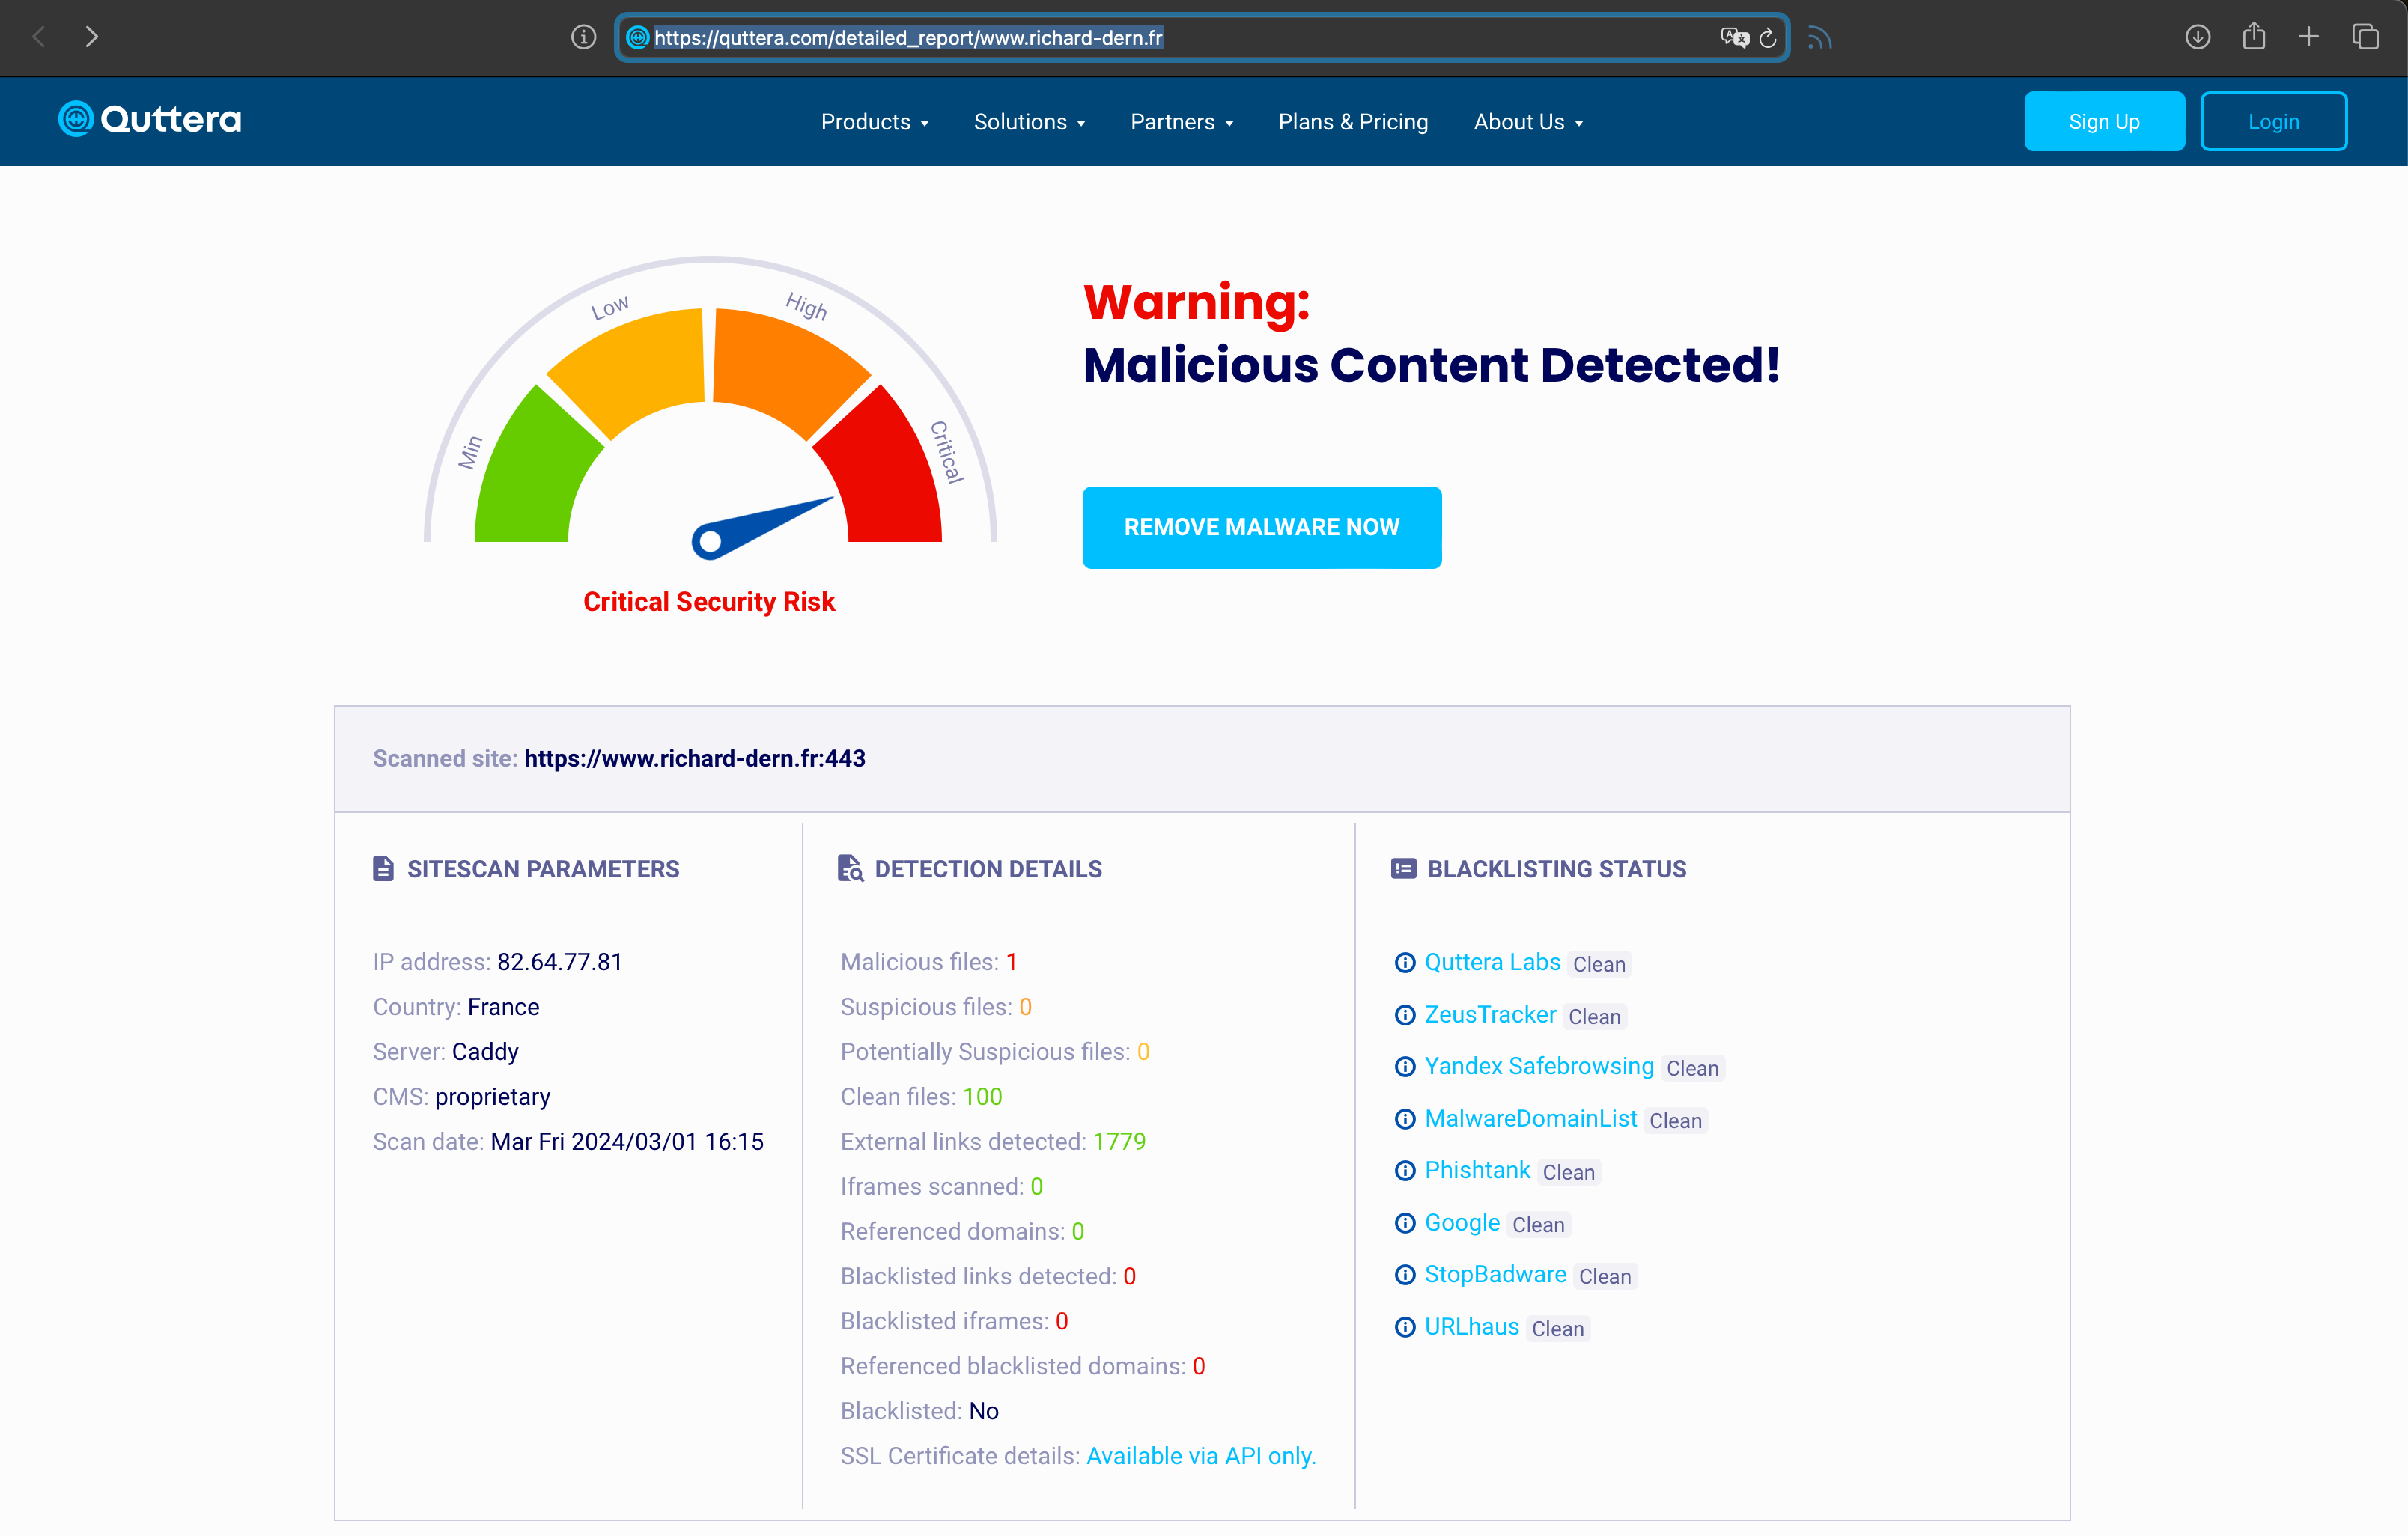Open a new tab with plus icon

coord(2308,38)
